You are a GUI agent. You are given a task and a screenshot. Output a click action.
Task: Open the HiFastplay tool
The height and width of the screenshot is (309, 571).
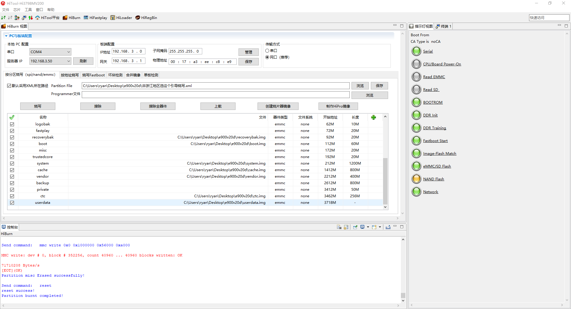click(95, 18)
